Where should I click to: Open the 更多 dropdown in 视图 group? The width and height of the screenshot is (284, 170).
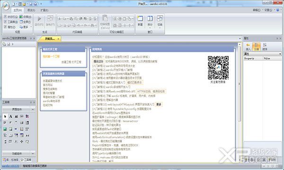tap(26, 27)
